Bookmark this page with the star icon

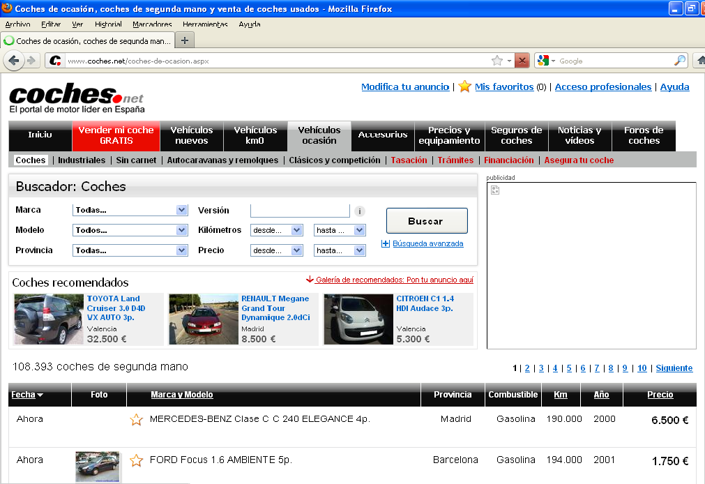coord(496,60)
